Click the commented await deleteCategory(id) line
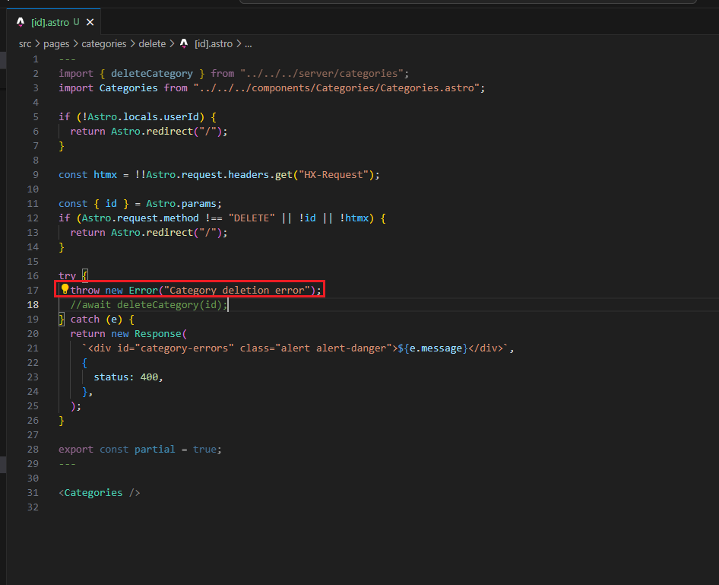 (x=148, y=304)
